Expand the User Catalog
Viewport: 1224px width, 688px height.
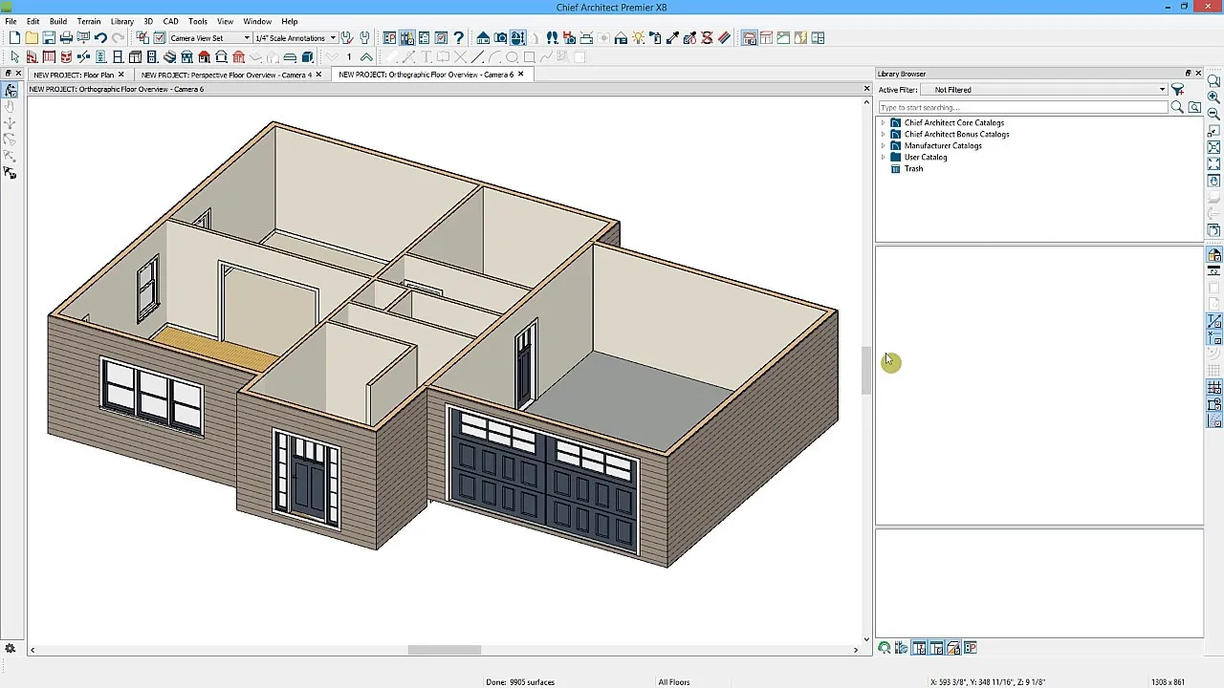tap(883, 157)
